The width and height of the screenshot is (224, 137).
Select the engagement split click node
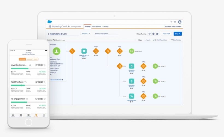tap(108, 51)
